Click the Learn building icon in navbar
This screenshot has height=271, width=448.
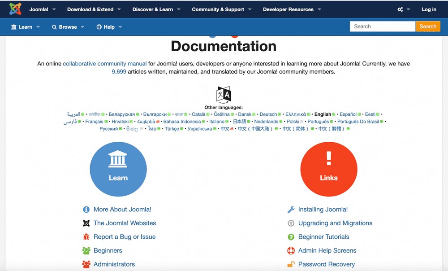[14, 27]
